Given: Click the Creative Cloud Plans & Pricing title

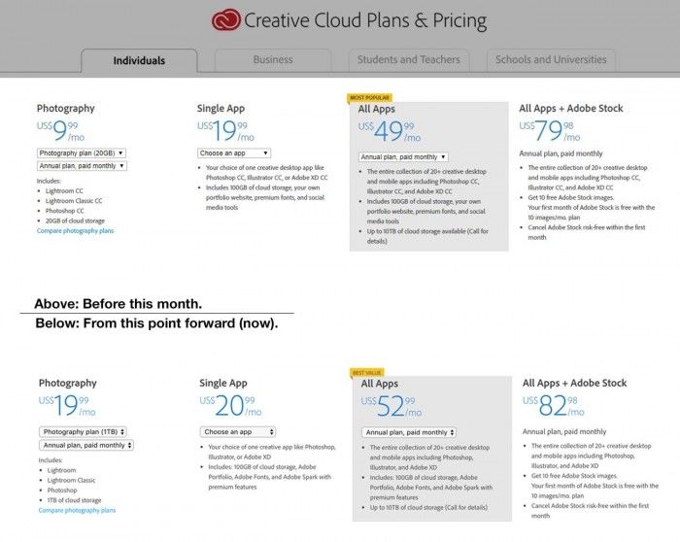Looking at the screenshot, I should pyautogui.click(x=365, y=20).
